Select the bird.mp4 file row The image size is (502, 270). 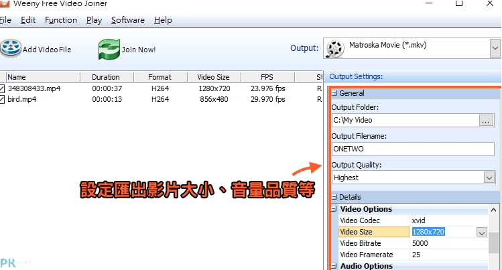[x=161, y=99]
